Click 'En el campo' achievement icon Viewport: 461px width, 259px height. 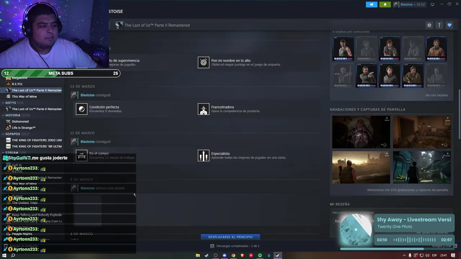click(x=81, y=155)
